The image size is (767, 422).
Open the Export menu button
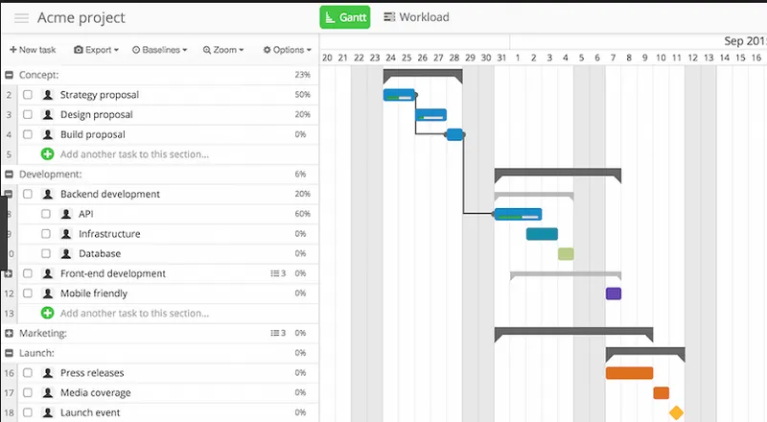click(x=97, y=50)
